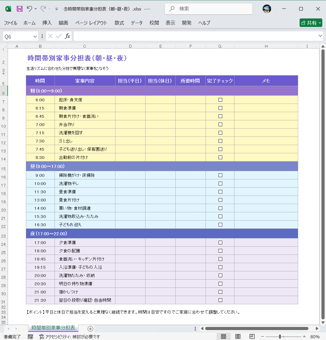Click the vertical scrollbar thumb
This screenshot has width=326, height=340.
(323, 184)
